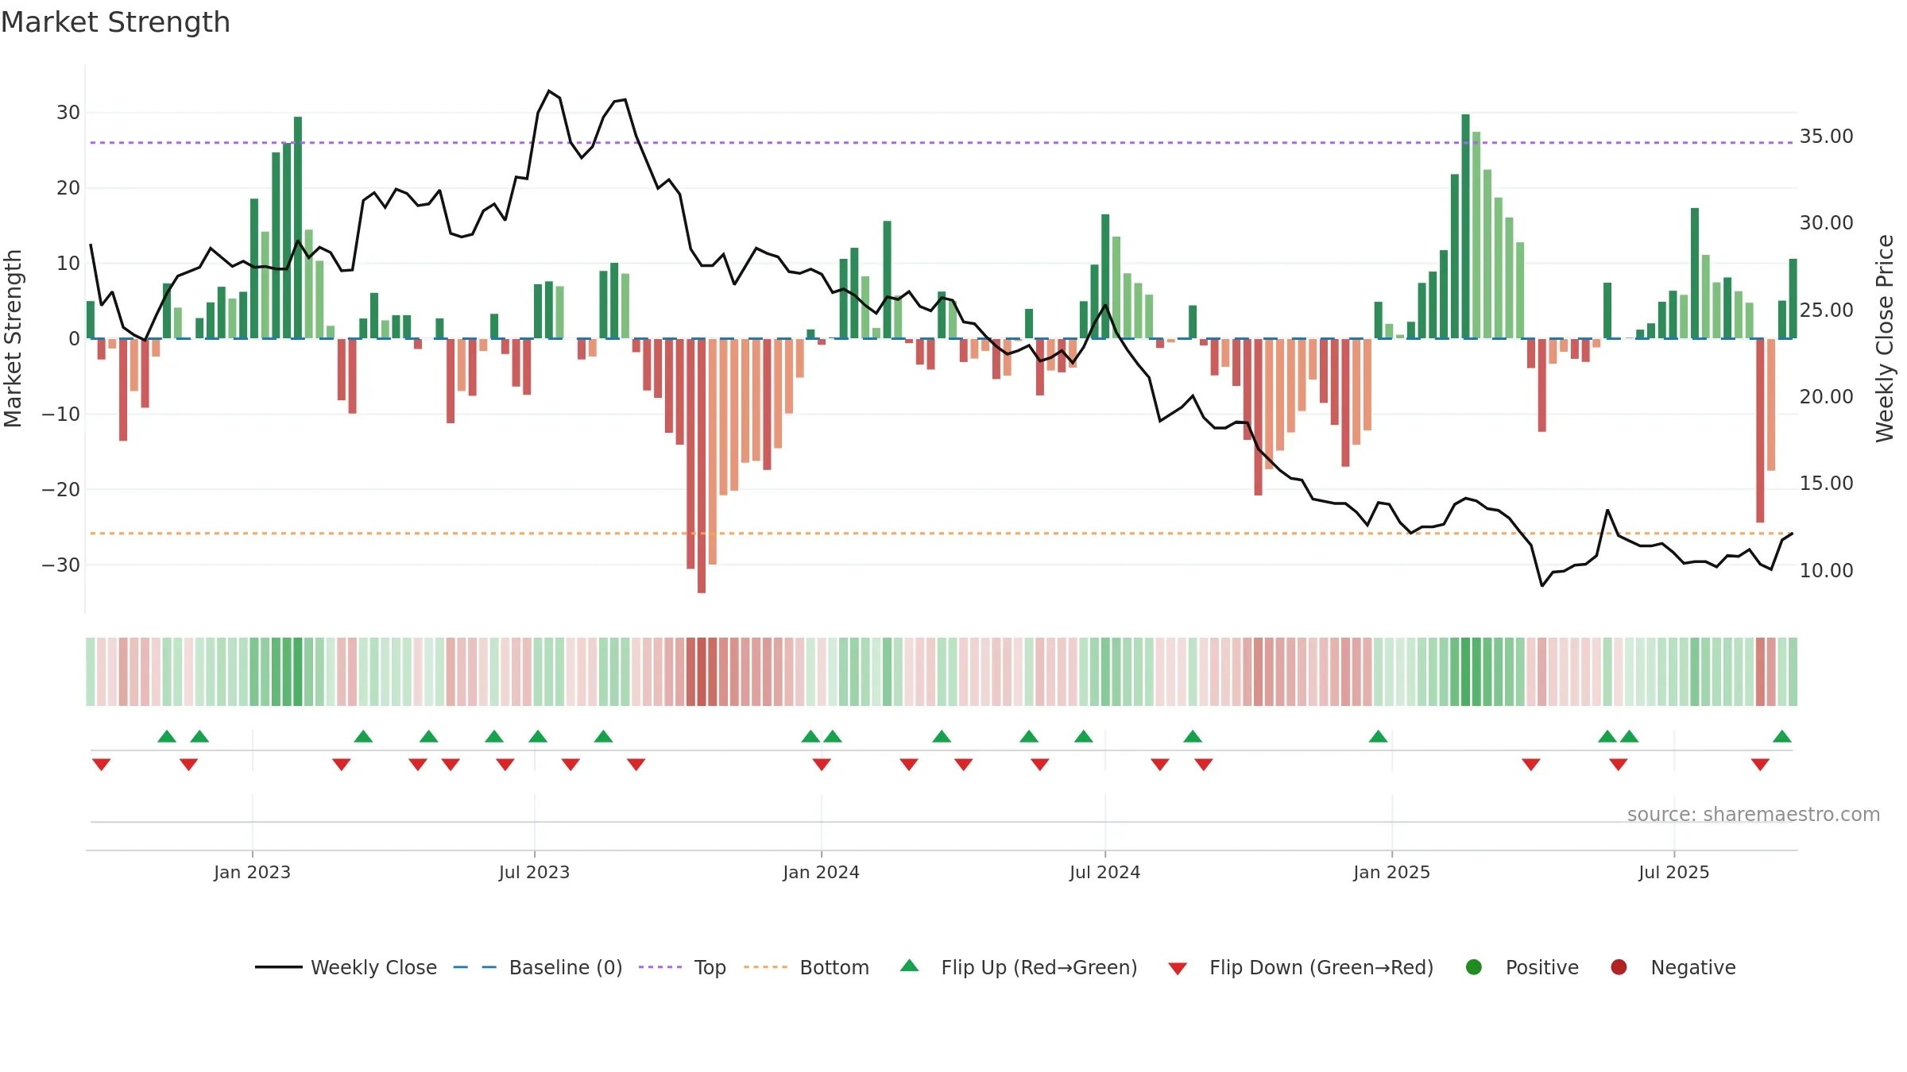This screenshot has width=1907, height=1072.
Task: Click the last red flip-down triangle marker
Action: pos(1760,764)
